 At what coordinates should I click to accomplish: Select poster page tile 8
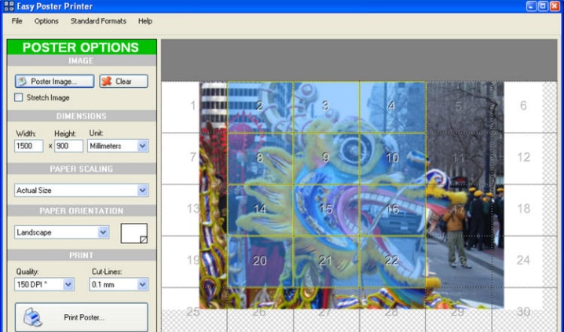click(x=260, y=159)
